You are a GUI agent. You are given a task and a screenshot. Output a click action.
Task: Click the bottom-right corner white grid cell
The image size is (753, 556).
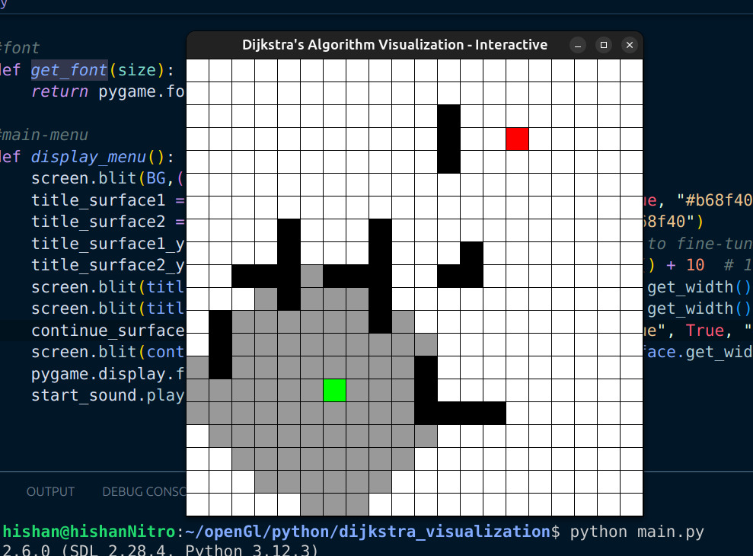631,504
